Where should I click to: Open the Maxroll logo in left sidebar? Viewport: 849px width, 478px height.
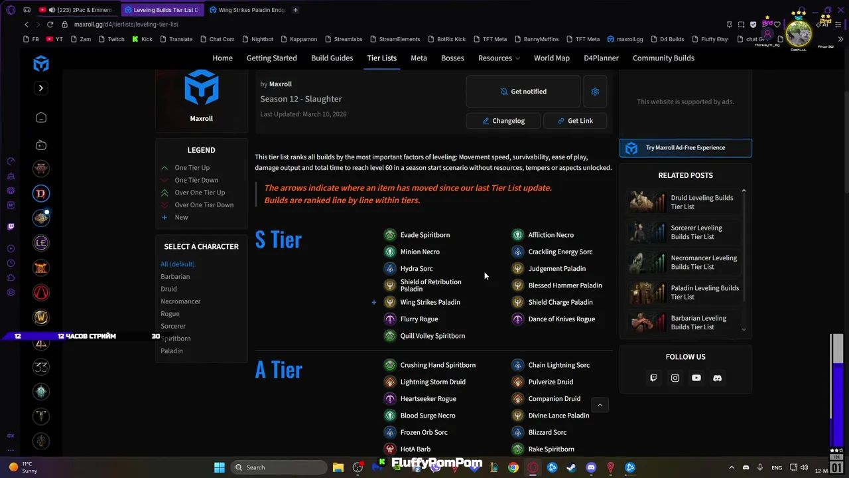(41, 64)
